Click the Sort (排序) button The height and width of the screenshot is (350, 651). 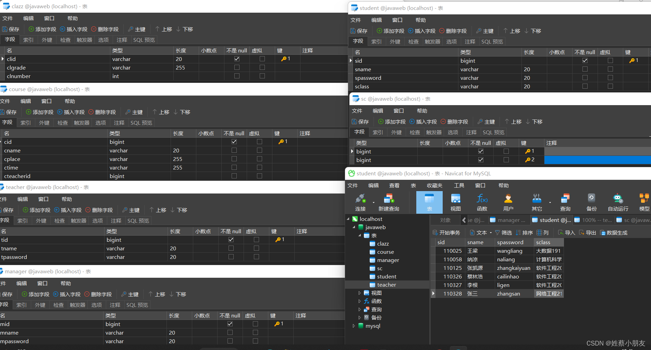click(x=524, y=233)
